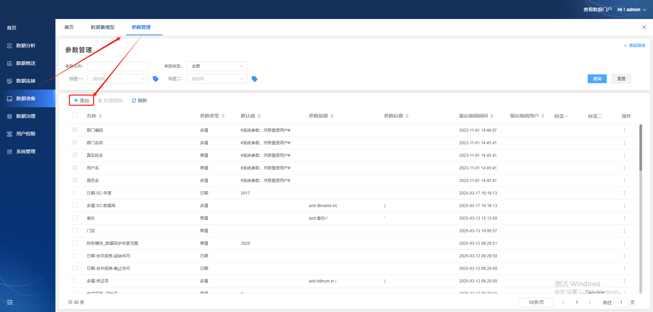Sort by 最后编辑时间 column arrows

coord(492,116)
